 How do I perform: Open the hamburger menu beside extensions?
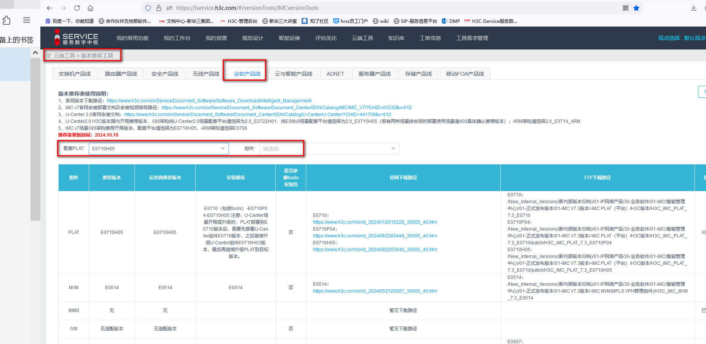27,20
